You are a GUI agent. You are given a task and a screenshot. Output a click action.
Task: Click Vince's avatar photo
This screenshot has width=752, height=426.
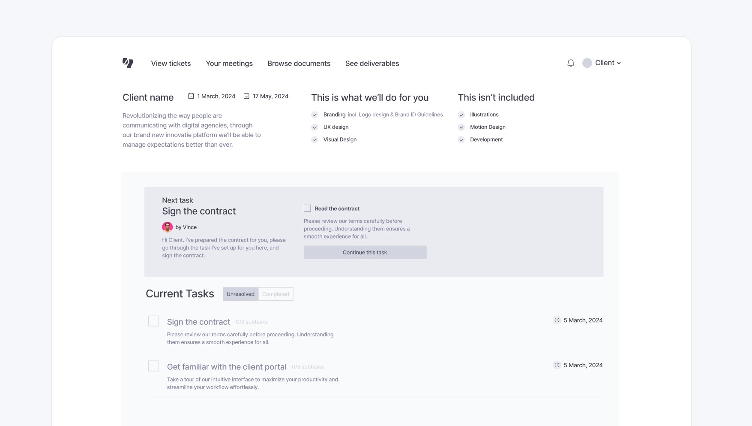(167, 227)
